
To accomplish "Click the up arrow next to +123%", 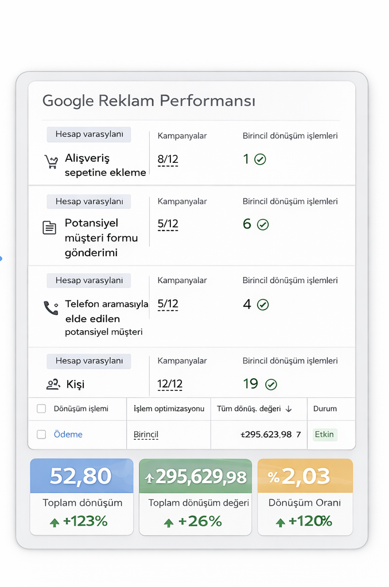I will 55,523.
